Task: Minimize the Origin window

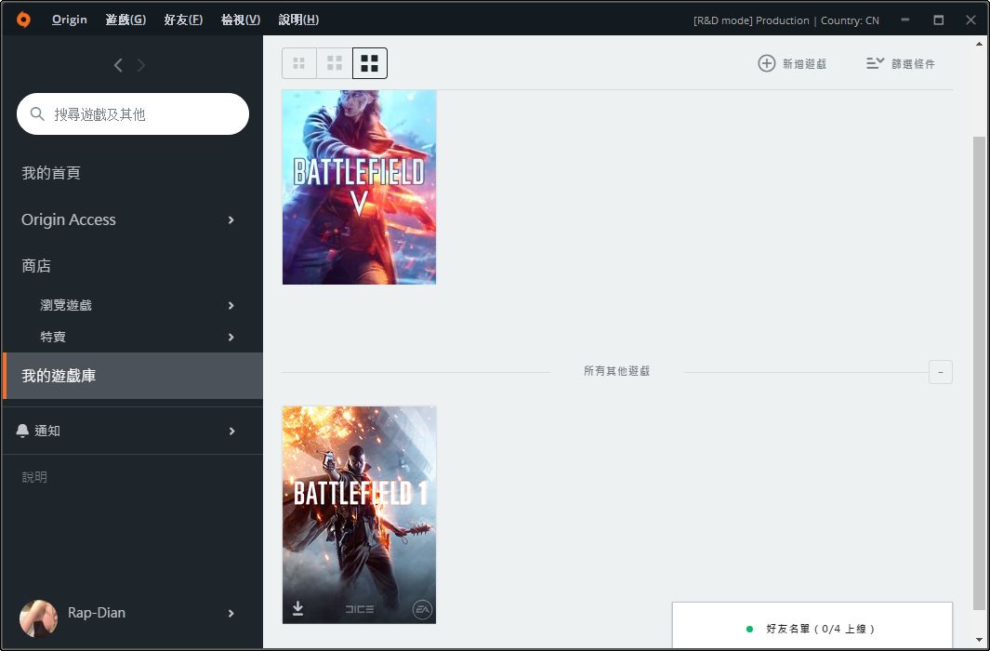Action: (905, 20)
